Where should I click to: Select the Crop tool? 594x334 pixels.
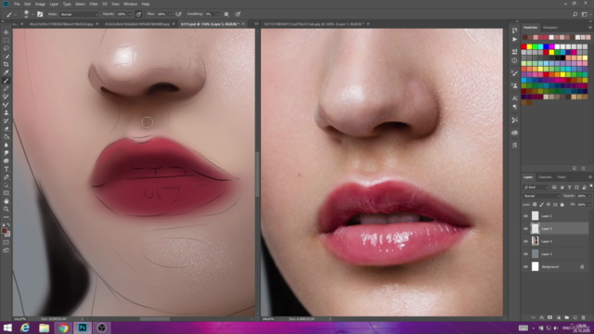point(6,64)
